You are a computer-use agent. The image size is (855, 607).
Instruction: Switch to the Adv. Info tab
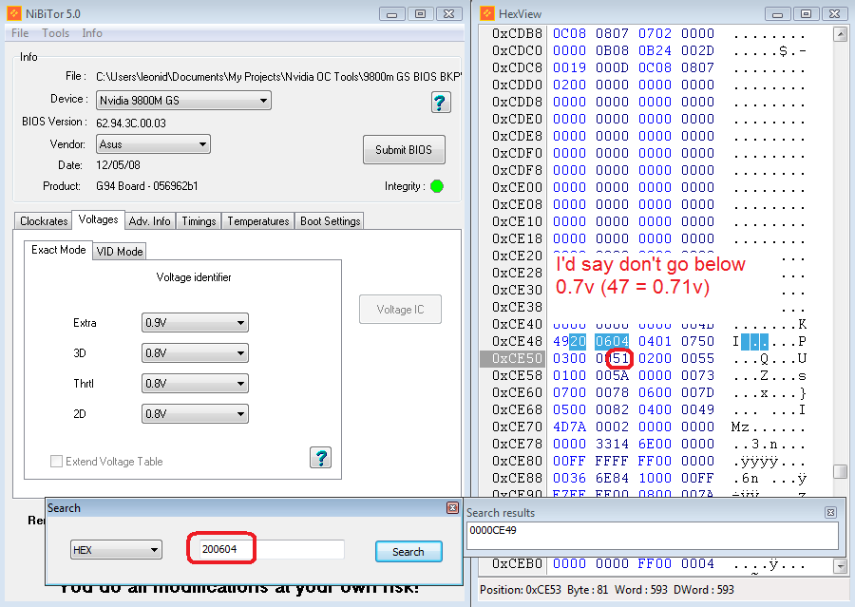[x=149, y=221]
